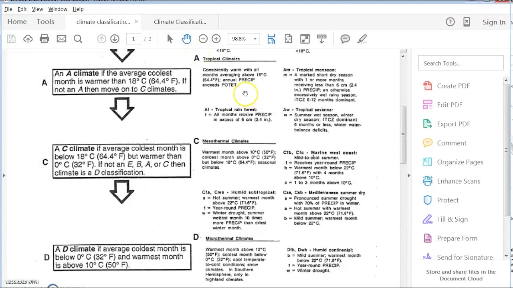Viewport: 513px width, 288px height.
Task: Click 'Store and share files in the Document Cloud'
Action: pos(461,275)
